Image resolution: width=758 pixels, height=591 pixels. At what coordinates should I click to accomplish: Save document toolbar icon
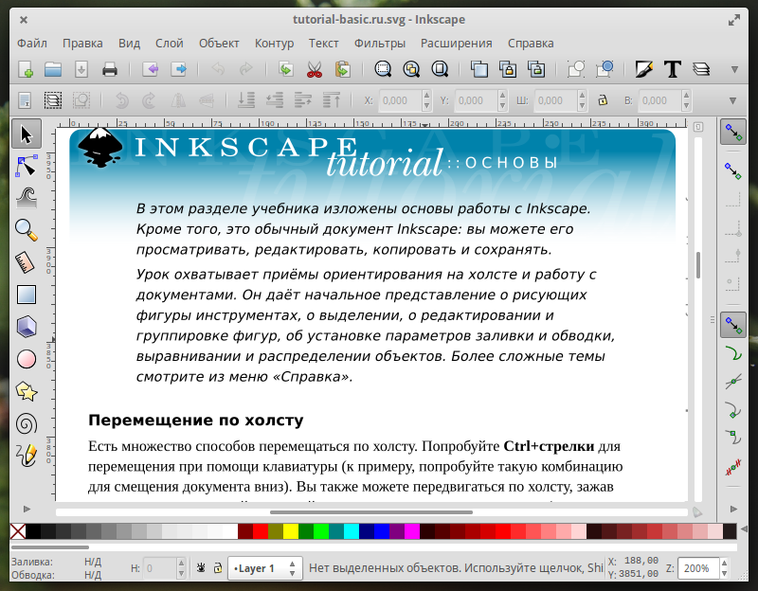(81, 69)
